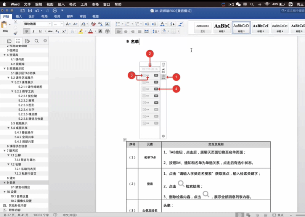Click the enclosed character 字 icon
Image resolution: width=305 pixels, height=217 pixels.
tap(108, 31)
